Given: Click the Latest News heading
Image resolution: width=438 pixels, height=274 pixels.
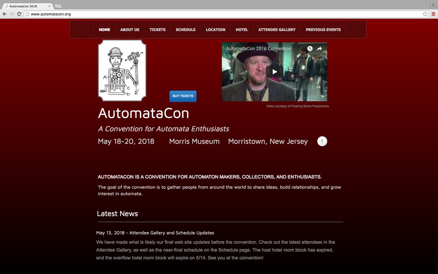Looking at the screenshot, I should tap(118, 214).
